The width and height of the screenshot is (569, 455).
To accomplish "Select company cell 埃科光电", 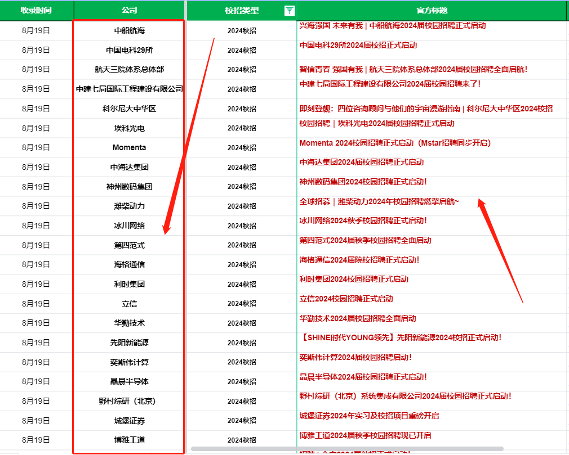I will click(x=129, y=128).
